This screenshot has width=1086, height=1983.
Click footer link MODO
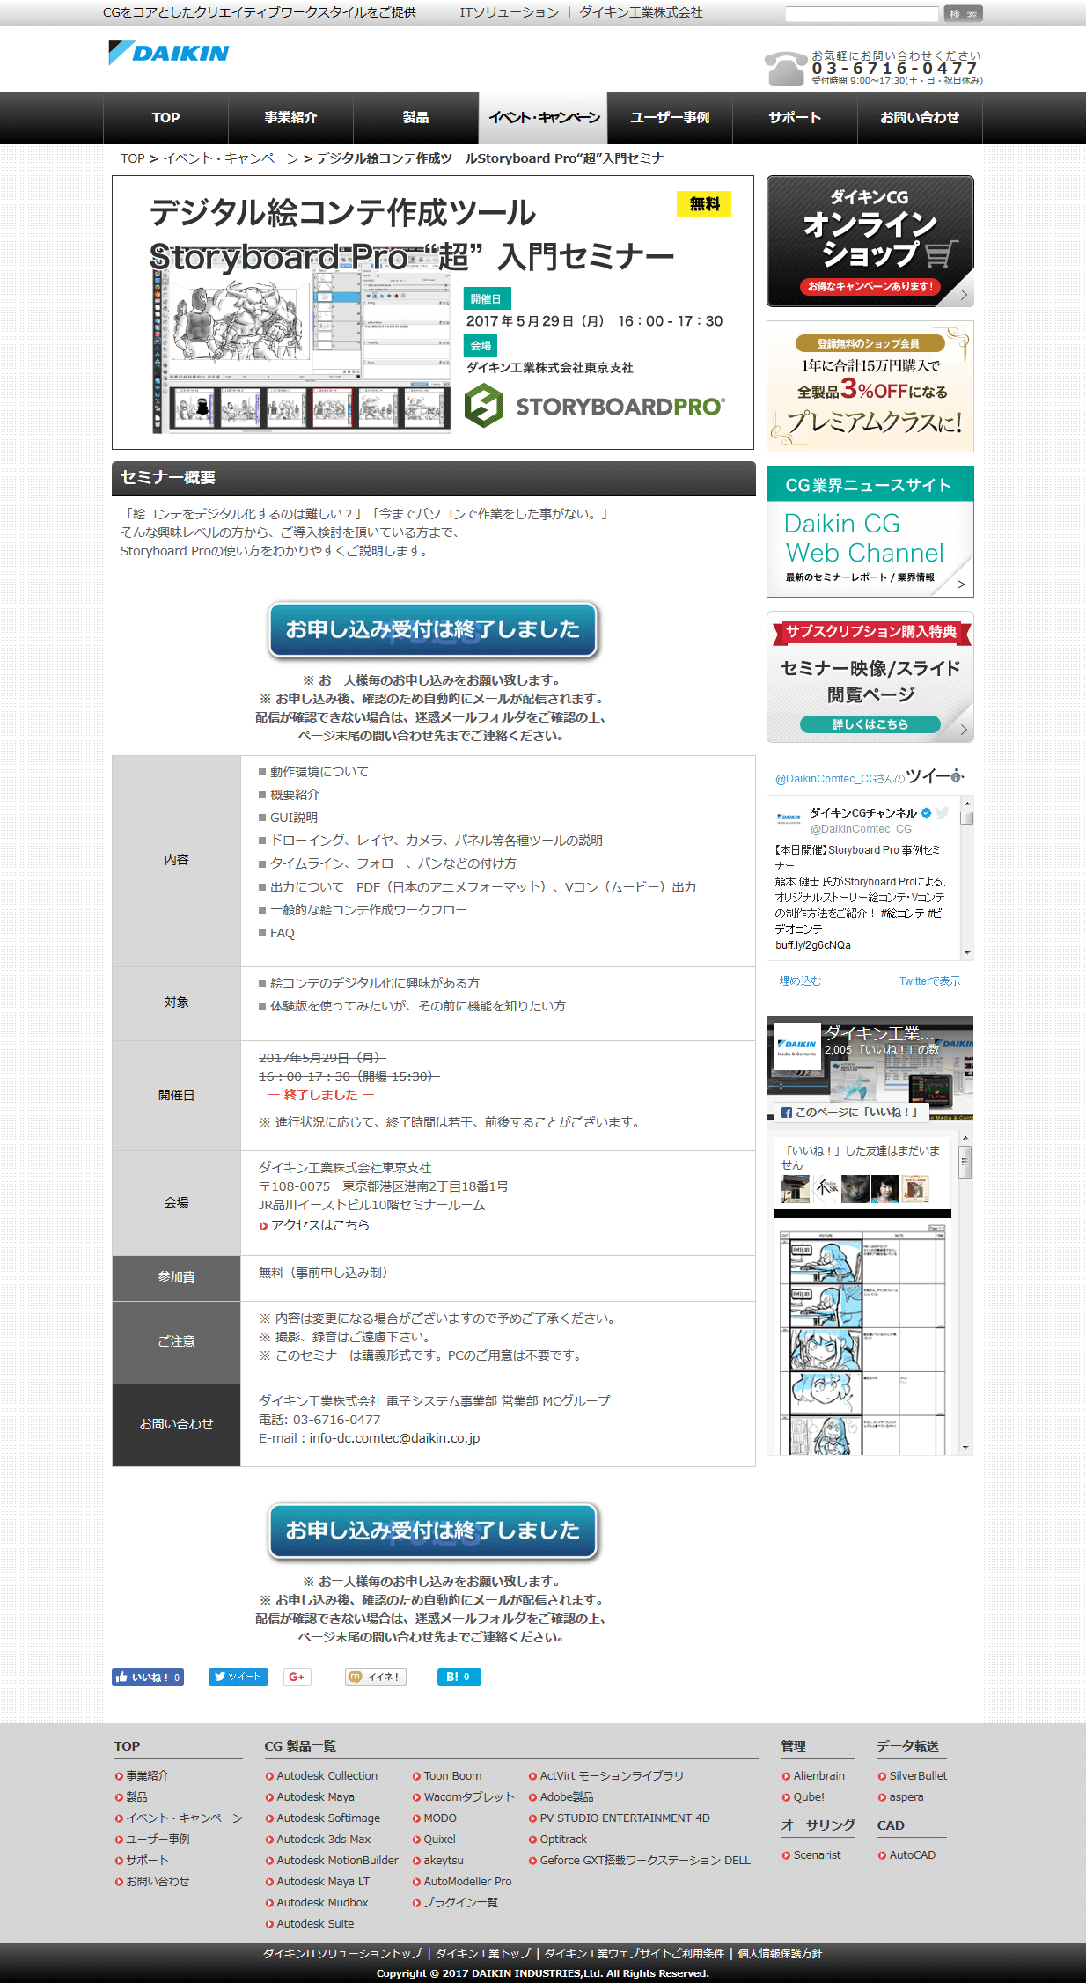point(440,1818)
